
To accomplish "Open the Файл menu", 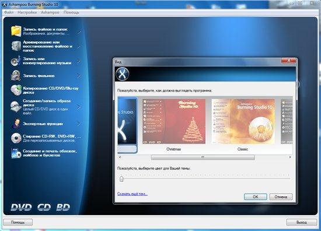I will [x=9, y=12].
